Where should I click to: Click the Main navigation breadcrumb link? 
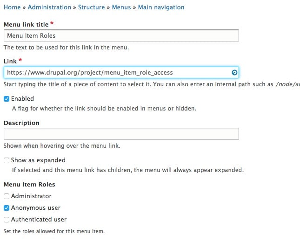(x=161, y=7)
